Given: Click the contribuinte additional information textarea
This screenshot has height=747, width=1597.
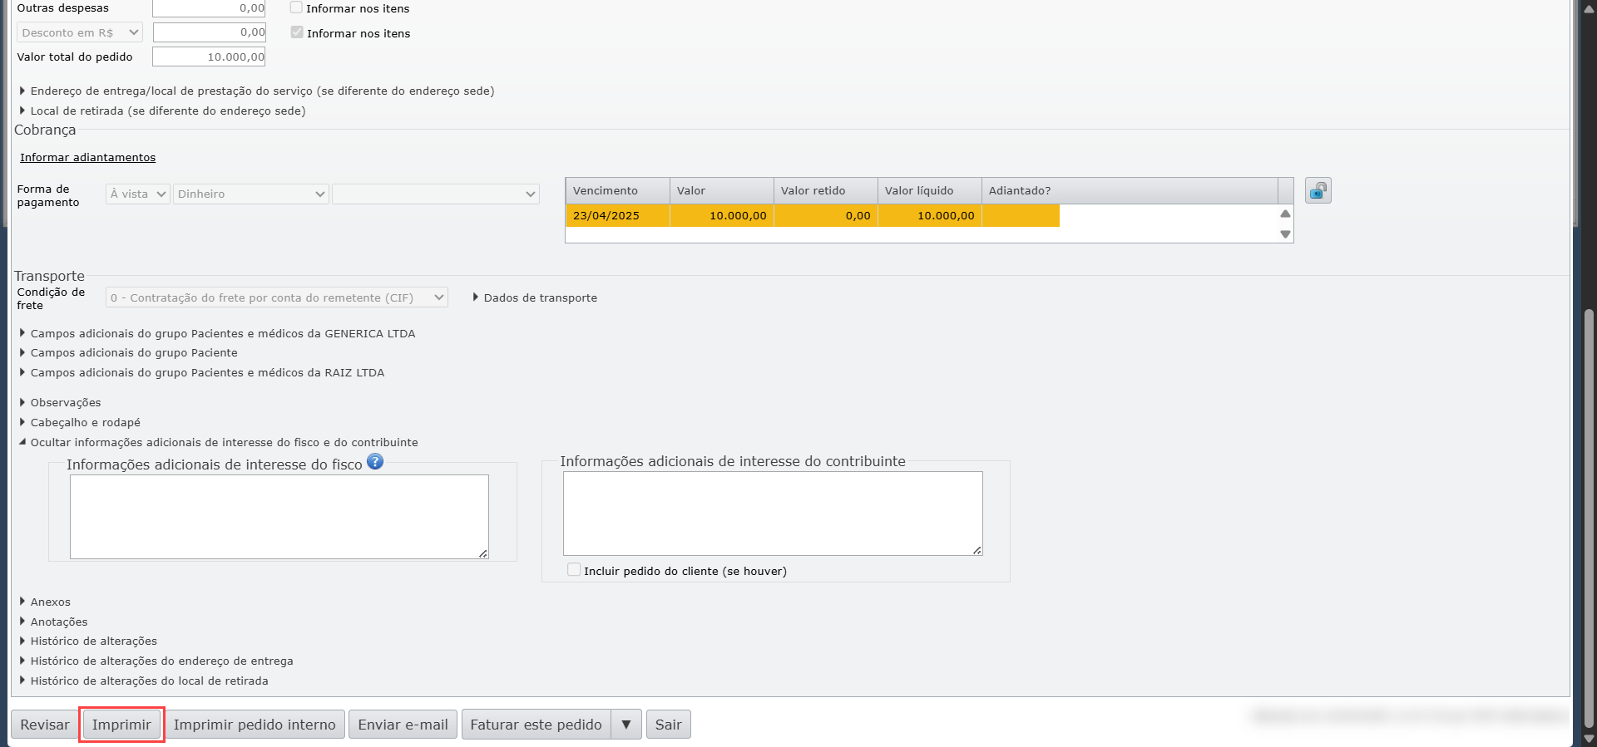Looking at the screenshot, I should [773, 514].
